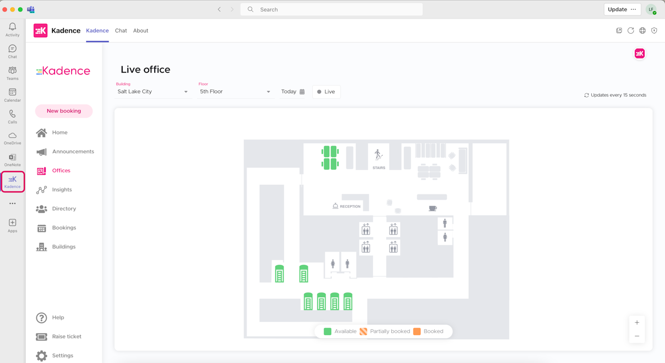
Task: Click the globe icon in header
Action: (642, 31)
